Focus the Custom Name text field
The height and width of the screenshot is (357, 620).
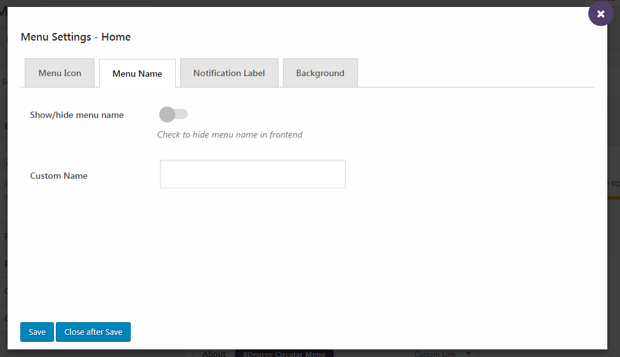click(253, 174)
